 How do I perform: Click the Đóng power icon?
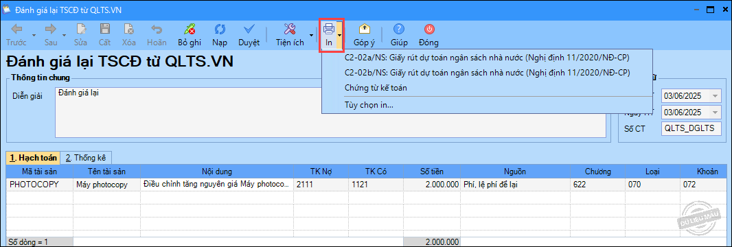(x=429, y=30)
